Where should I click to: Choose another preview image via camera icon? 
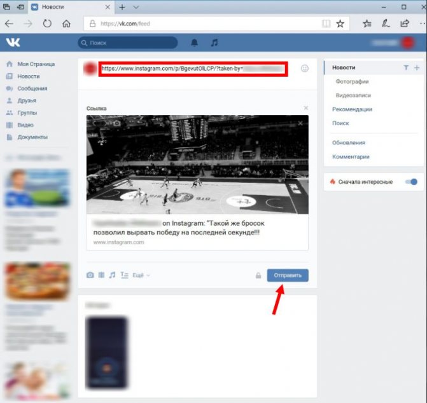pyautogui.click(x=117, y=123)
